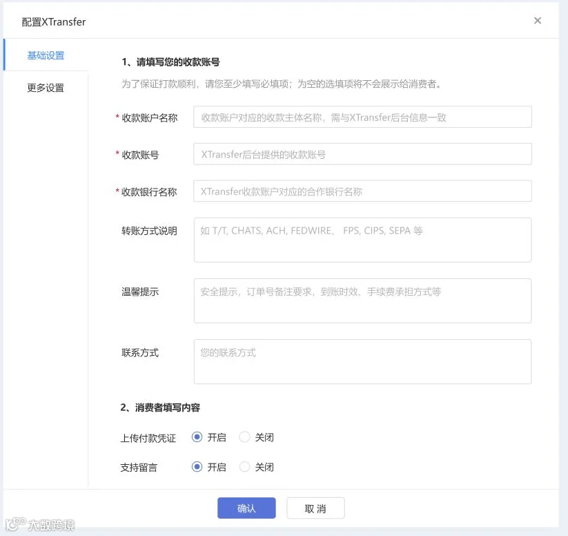Cancel the dialog with 取消 button
Image resolution: width=568 pixels, height=536 pixels.
(x=315, y=508)
